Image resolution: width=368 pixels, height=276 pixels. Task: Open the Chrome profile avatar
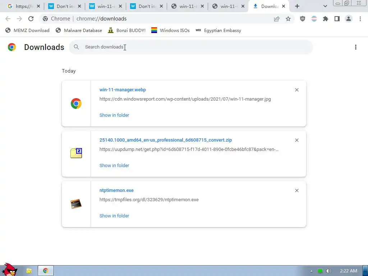(x=349, y=19)
